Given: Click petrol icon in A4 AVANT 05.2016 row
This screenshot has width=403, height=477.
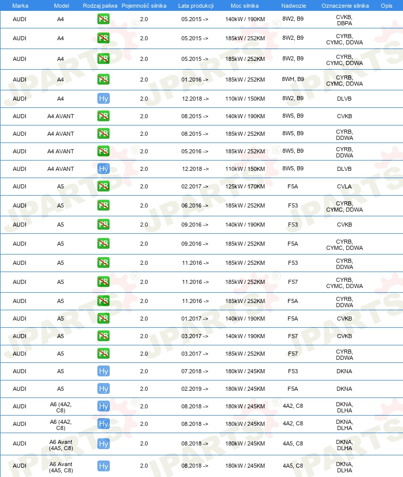Looking at the screenshot, I should (x=103, y=151).
